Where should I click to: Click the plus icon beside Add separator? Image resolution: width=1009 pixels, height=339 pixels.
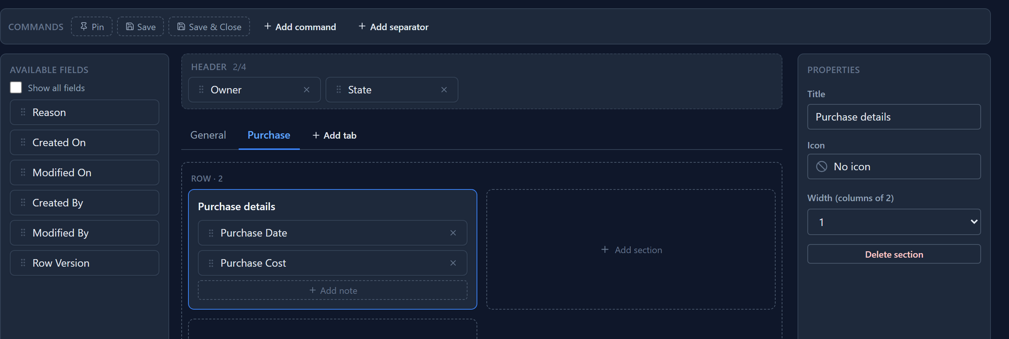(362, 26)
